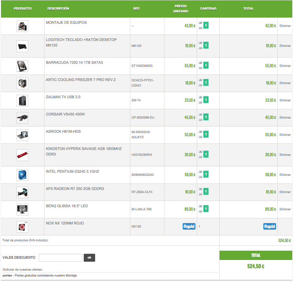
Task: Increase quantity of Corsair VS450 power supply
Action: [x=200, y=114]
